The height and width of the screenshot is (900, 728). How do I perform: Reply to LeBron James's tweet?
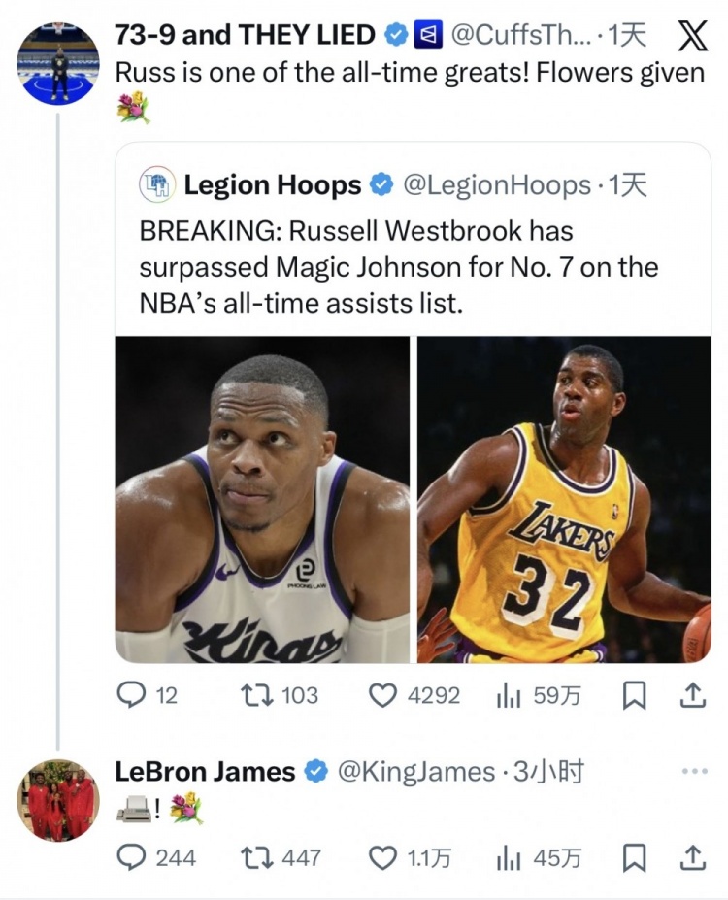(130, 857)
